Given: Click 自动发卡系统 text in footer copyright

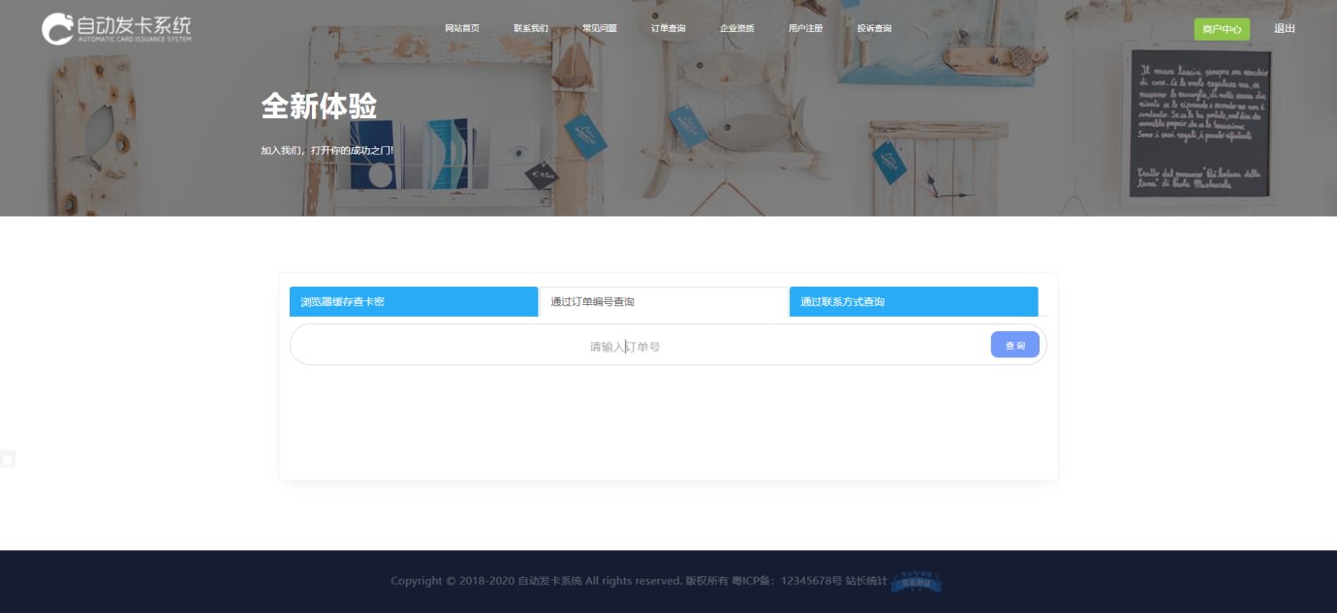Looking at the screenshot, I should (x=549, y=581).
